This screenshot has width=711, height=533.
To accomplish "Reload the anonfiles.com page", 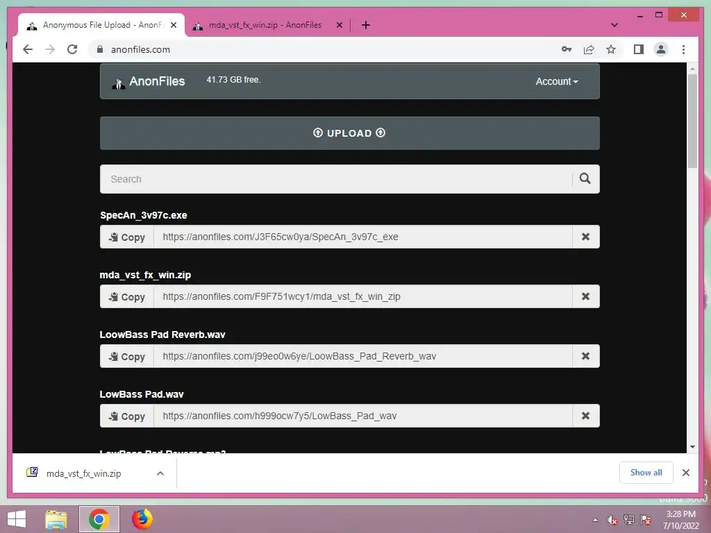I will (72, 49).
